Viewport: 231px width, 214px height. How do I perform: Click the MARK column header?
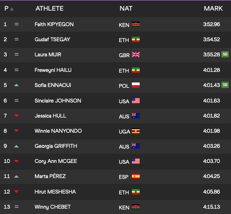click(213, 9)
